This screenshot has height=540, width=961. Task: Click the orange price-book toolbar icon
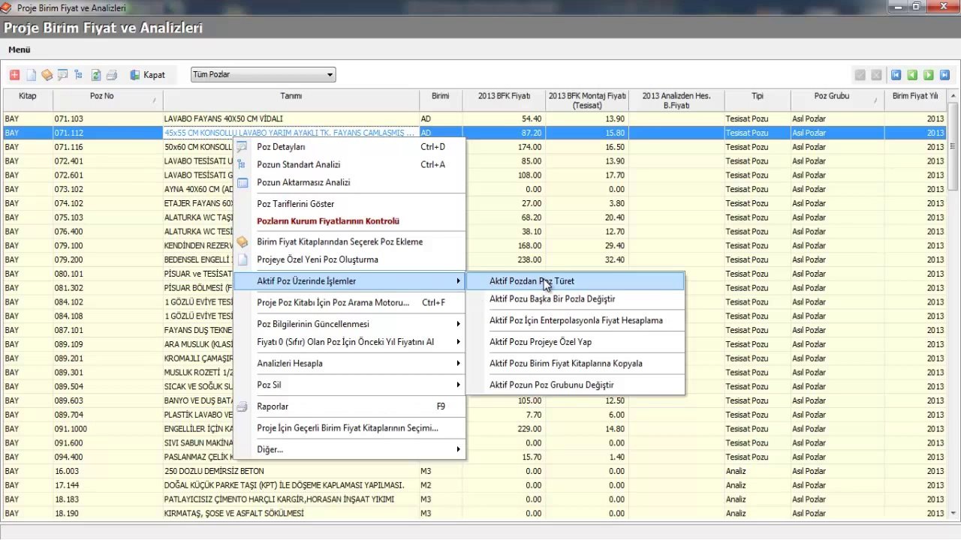[47, 75]
